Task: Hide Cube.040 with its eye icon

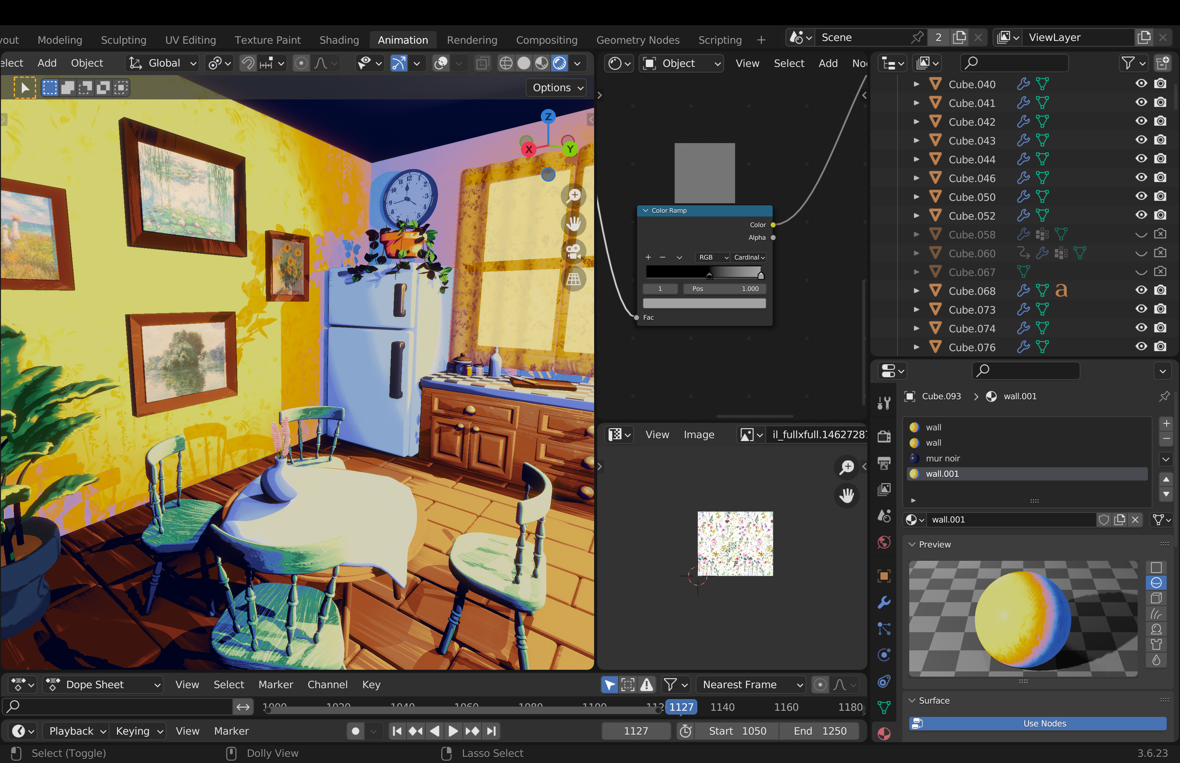Action: click(1141, 84)
